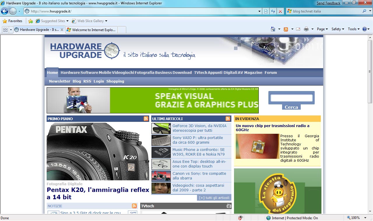Screen dimensions: 373x221
Task: Click the Shopping link
Action: pos(115,81)
